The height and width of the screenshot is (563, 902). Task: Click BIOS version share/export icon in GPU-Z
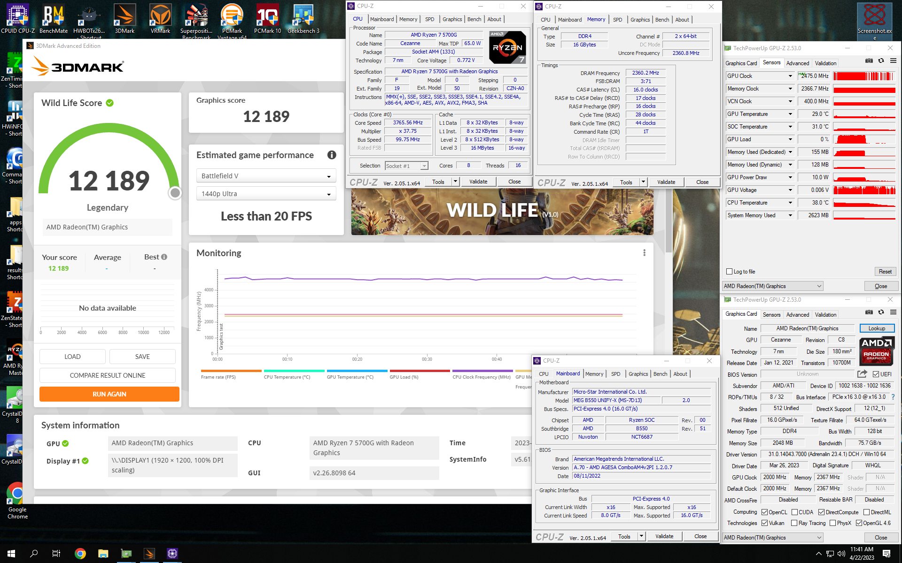862,374
